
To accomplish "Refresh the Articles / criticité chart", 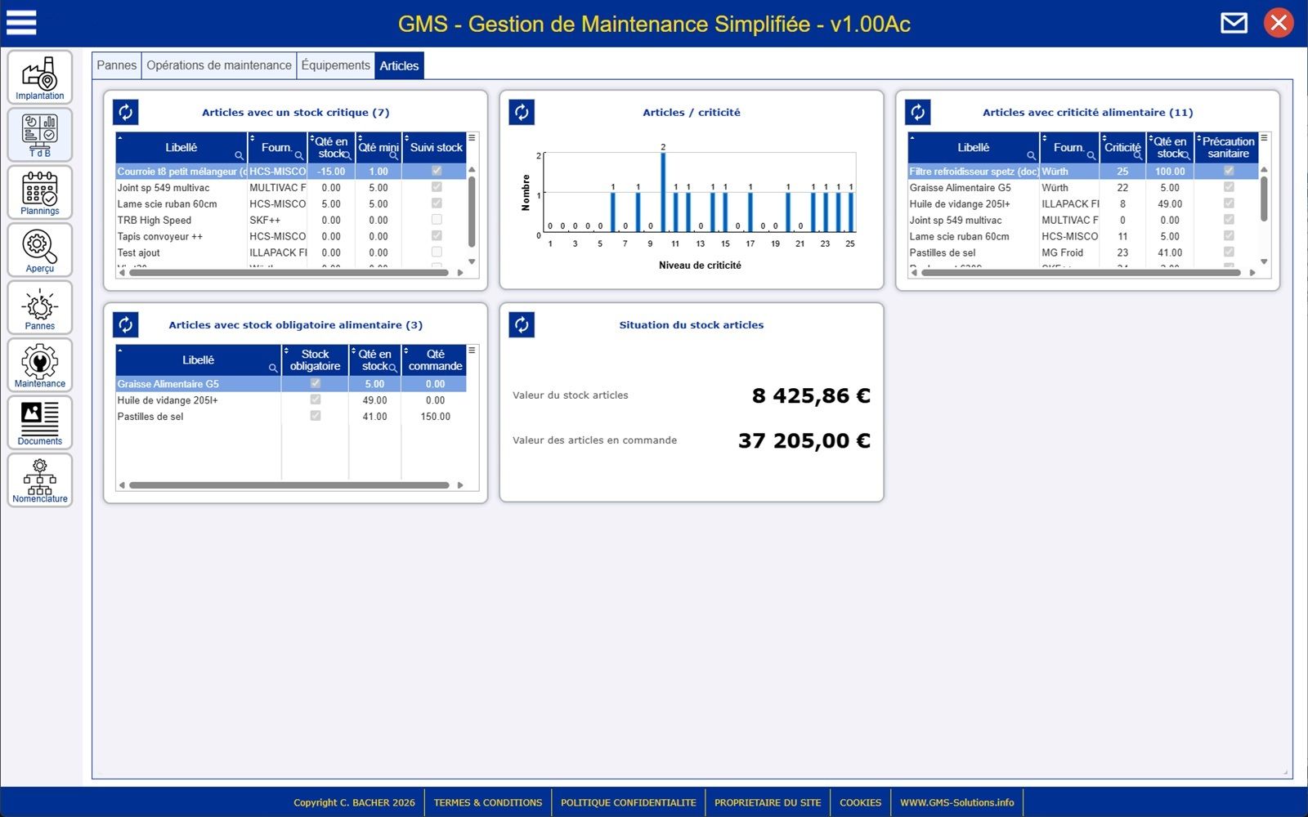I will point(522,112).
